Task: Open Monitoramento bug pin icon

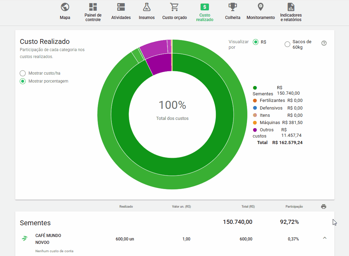Action: 260,7
